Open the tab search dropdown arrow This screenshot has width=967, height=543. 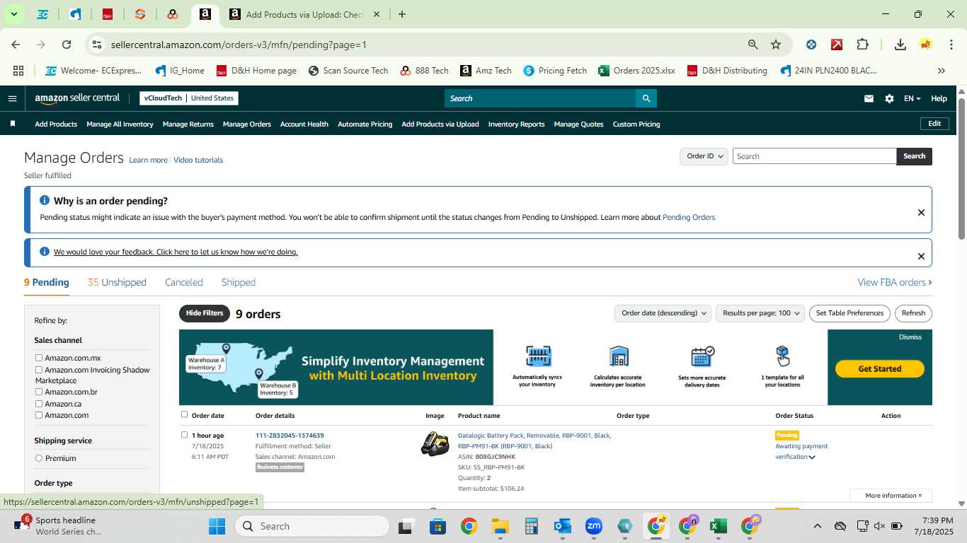tap(13, 14)
